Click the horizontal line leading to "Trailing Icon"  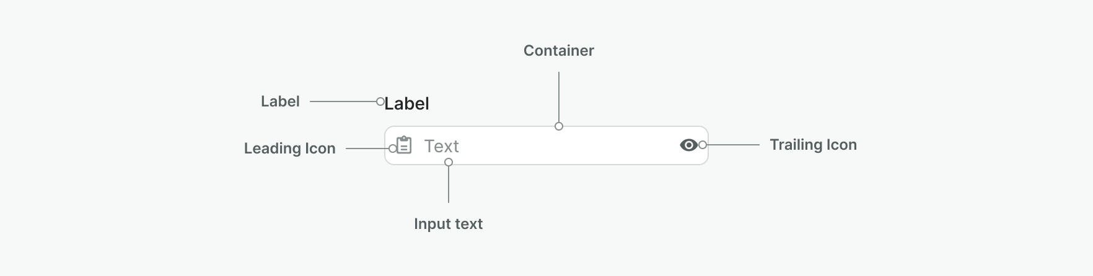733,145
